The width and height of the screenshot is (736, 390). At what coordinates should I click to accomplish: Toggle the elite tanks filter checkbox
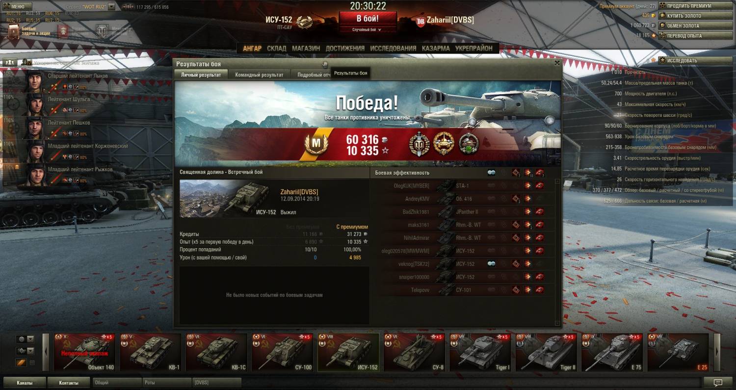click(x=32, y=363)
